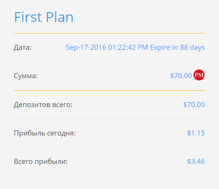
Task: Click the $1.15 profit today value
Action: [x=196, y=133]
